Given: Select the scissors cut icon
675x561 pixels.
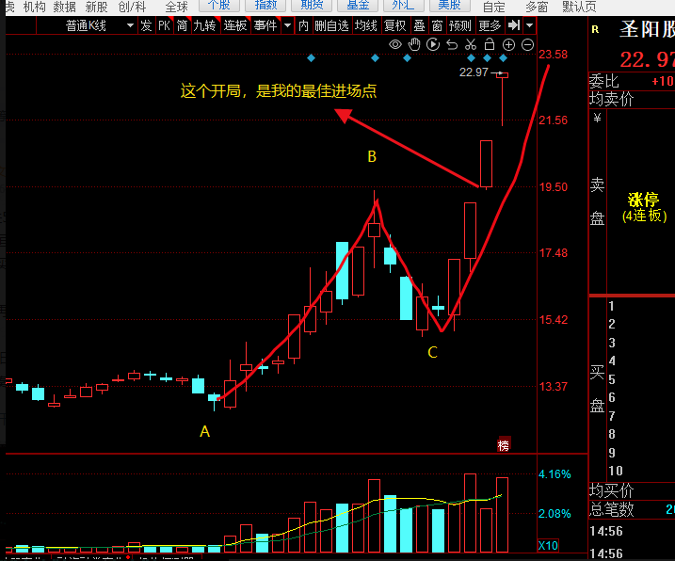Looking at the screenshot, I should tap(471, 44).
